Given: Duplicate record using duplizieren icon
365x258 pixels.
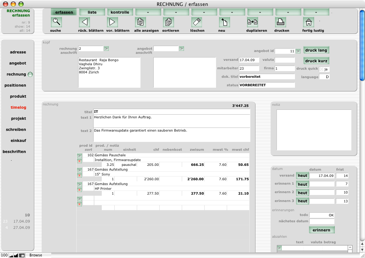Looking at the screenshot, I should pos(253,22).
